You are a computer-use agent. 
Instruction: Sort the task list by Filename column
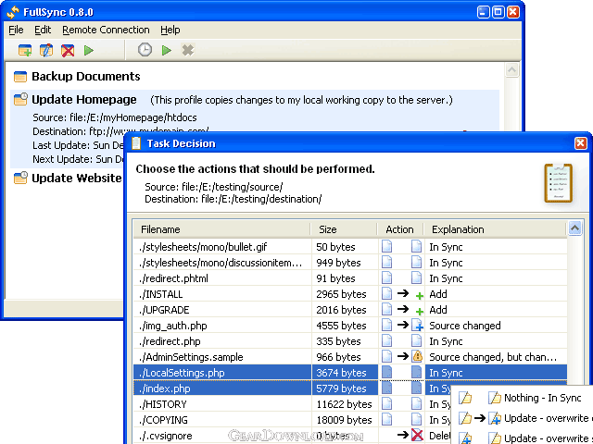click(x=221, y=229)
